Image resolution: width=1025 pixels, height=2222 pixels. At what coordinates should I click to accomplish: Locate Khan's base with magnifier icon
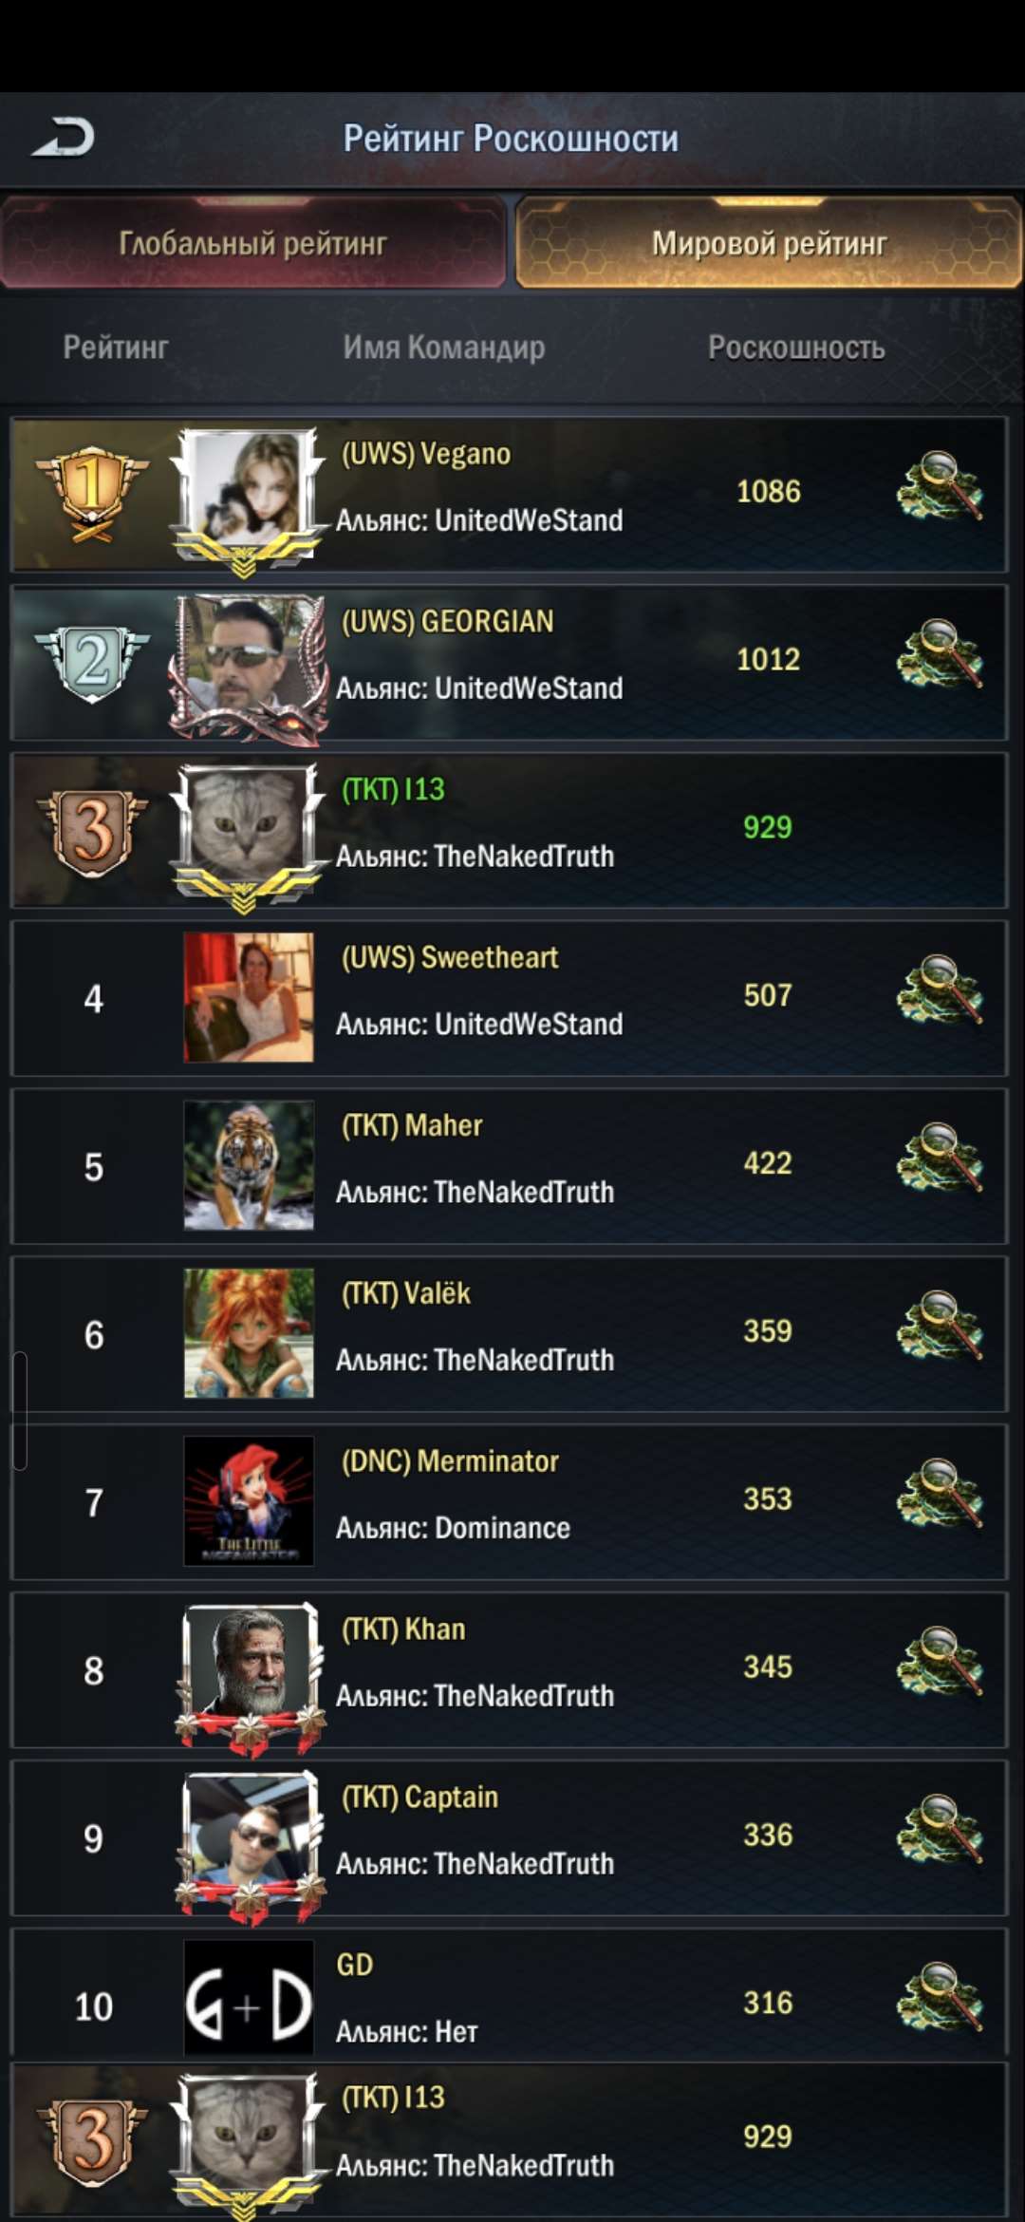click(x=940, y=1662)
